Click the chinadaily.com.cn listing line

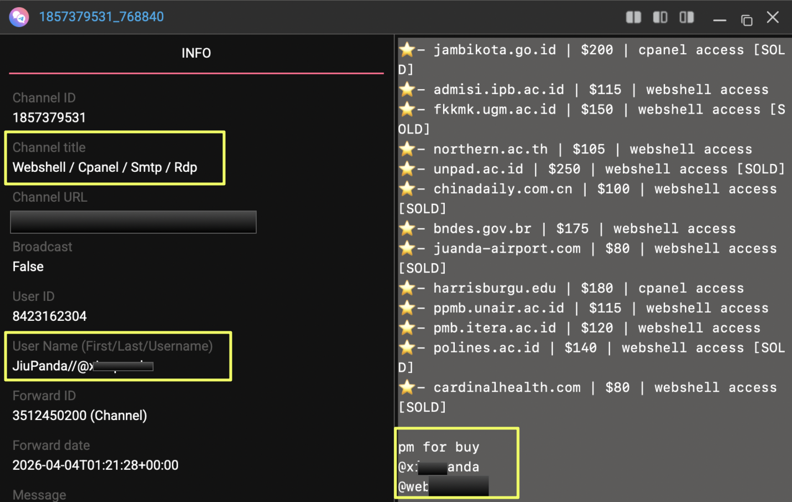(x=588, y=198)
